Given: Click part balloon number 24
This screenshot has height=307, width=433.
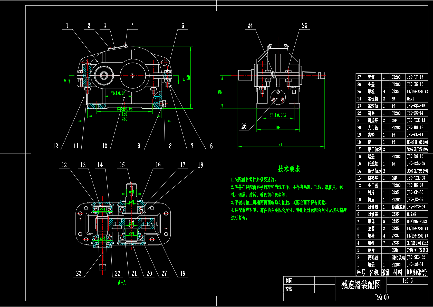Looking at the screenshot, I should click(250, 26).
